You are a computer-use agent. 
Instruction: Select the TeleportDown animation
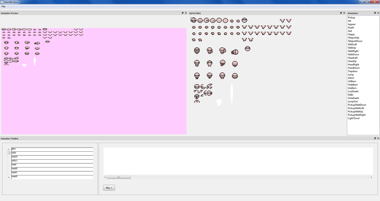tap(363, 41)
